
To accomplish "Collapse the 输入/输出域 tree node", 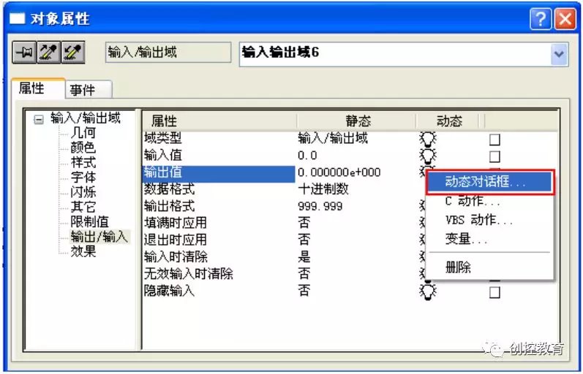I will 39,119.
